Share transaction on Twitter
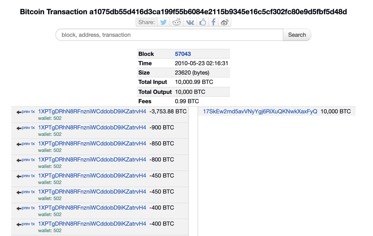Screen dimensions: 373x236 pyautogui.click(x=163, y=22)
